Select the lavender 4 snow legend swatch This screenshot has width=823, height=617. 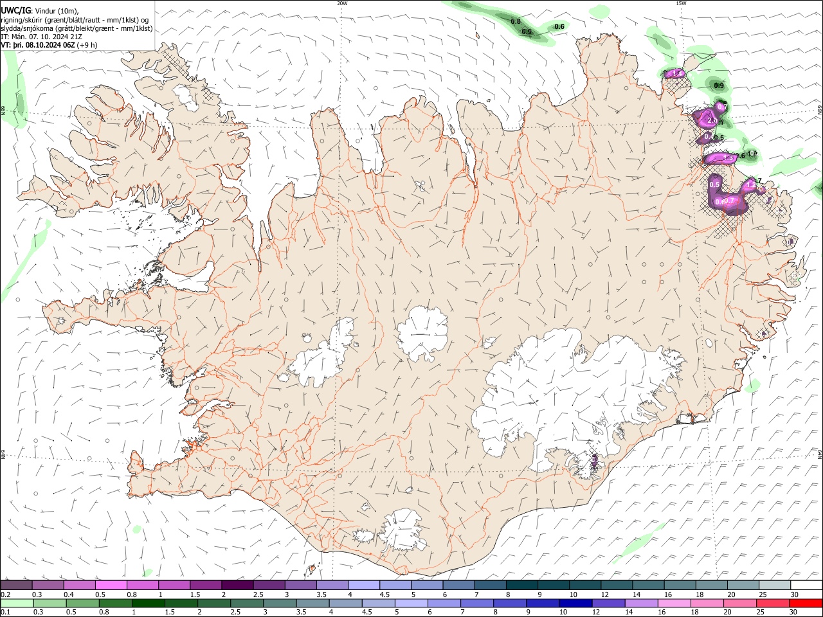coord(364,585)
